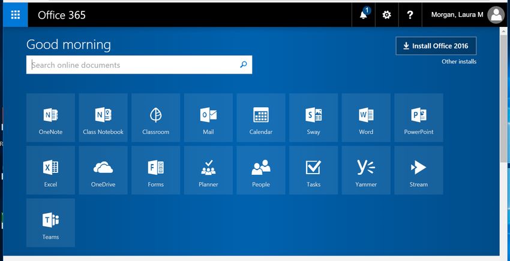Screen dimensions: 510x261
Task: Open the Mail app tile
Action: pos(208,117)
